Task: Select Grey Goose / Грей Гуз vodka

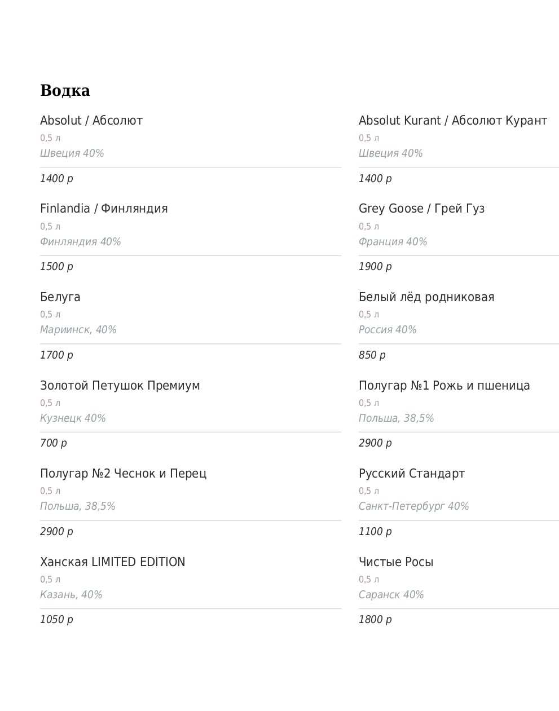Action: (421, 209)
